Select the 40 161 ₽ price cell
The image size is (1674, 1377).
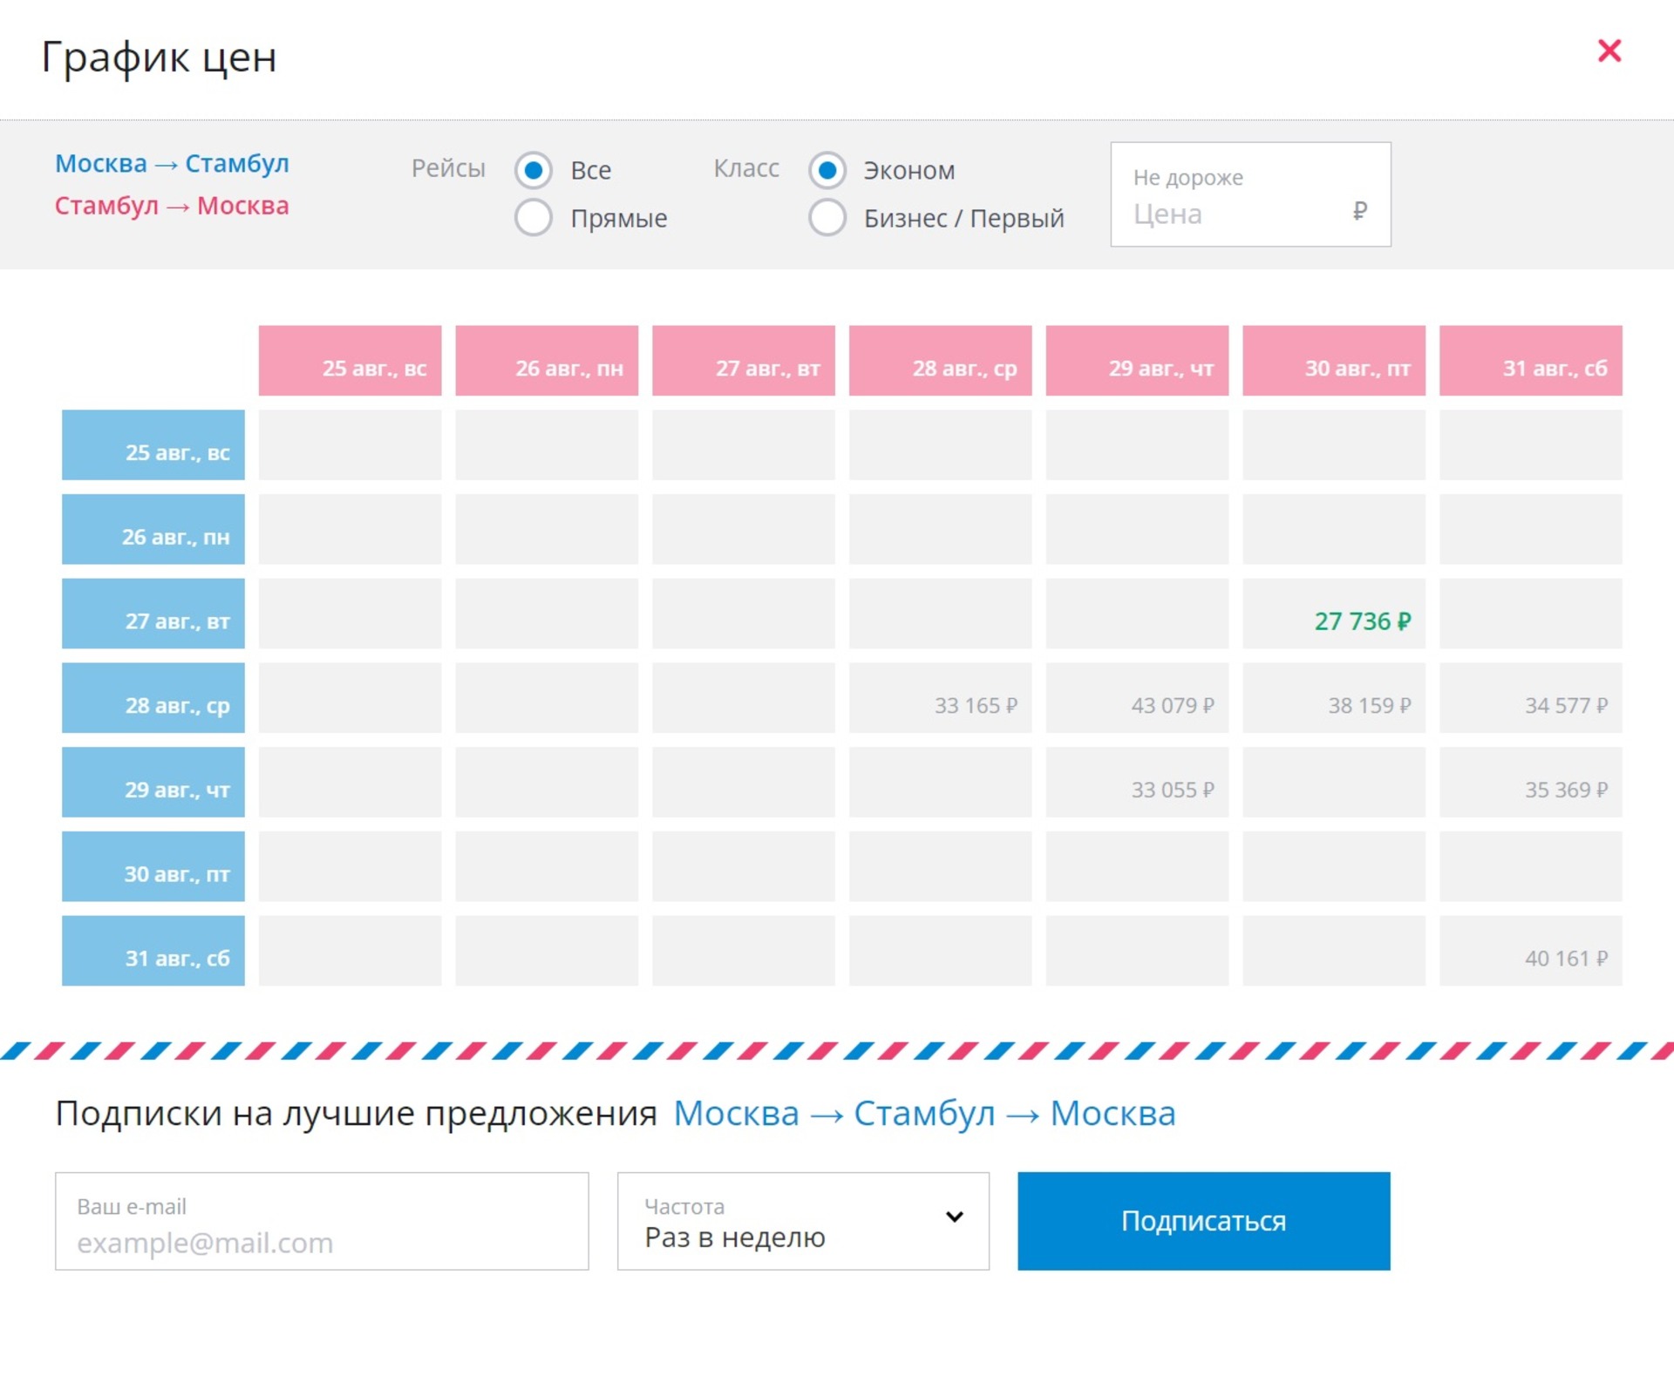coord(1530,952)
